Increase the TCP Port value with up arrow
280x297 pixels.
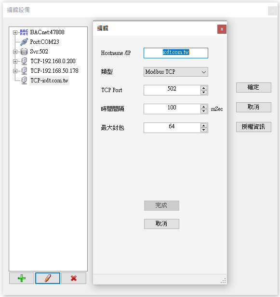click(x=204, y=88)
